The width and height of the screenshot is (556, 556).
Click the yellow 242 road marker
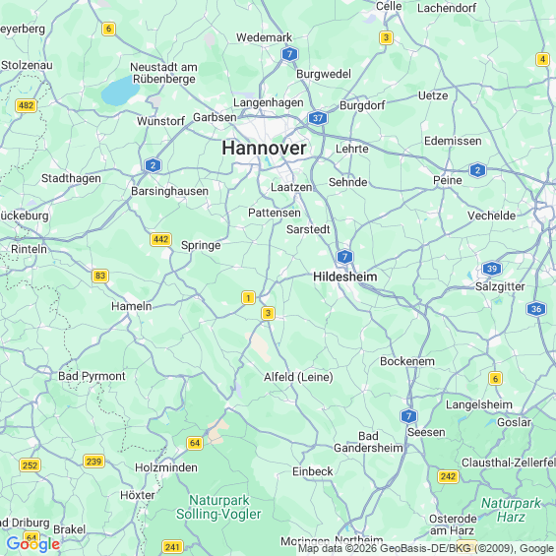click(x=448, y=476)
